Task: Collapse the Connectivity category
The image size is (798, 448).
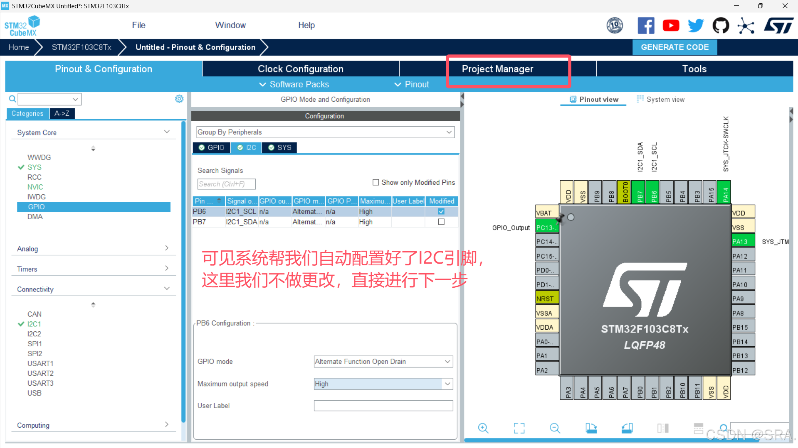Action: [x=167, y=288]
